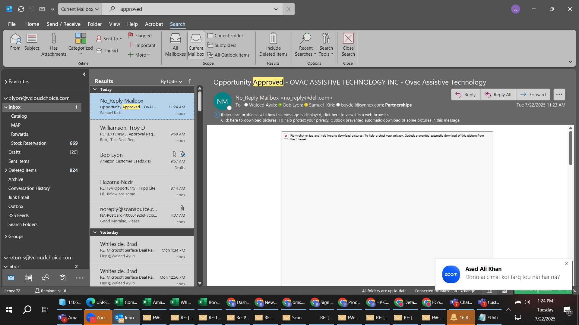Image resolution: width=579 pixels, height=325 pixels.
Task: Open the Stock Reservation folder
Action: pos(42,143)
